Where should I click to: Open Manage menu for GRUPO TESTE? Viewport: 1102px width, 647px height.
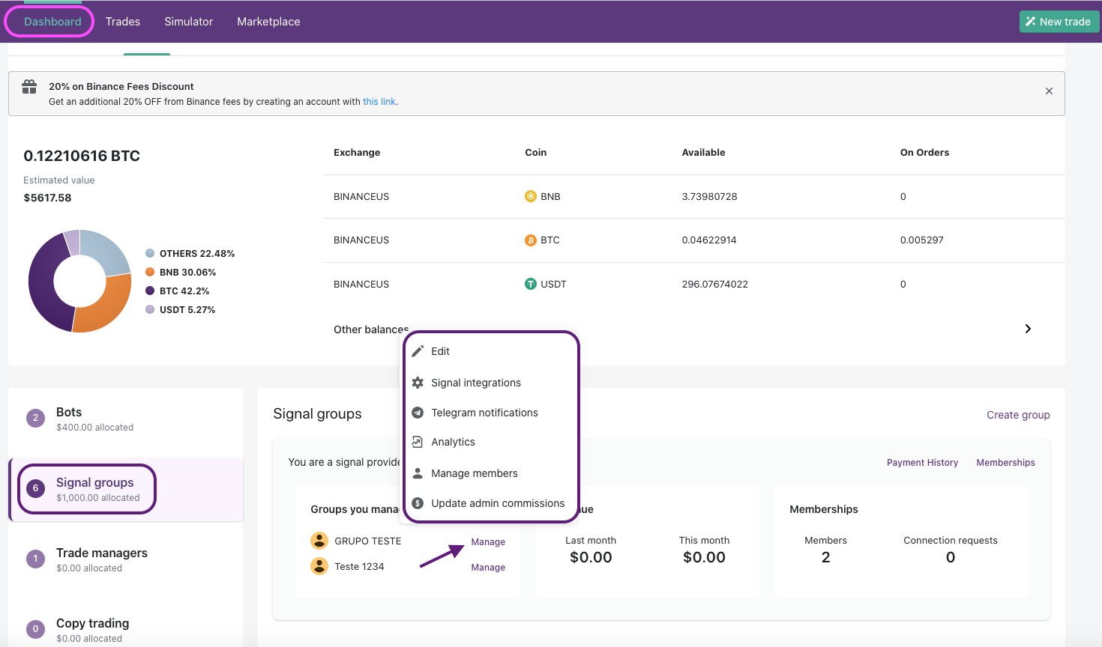[x=488, y=542]
